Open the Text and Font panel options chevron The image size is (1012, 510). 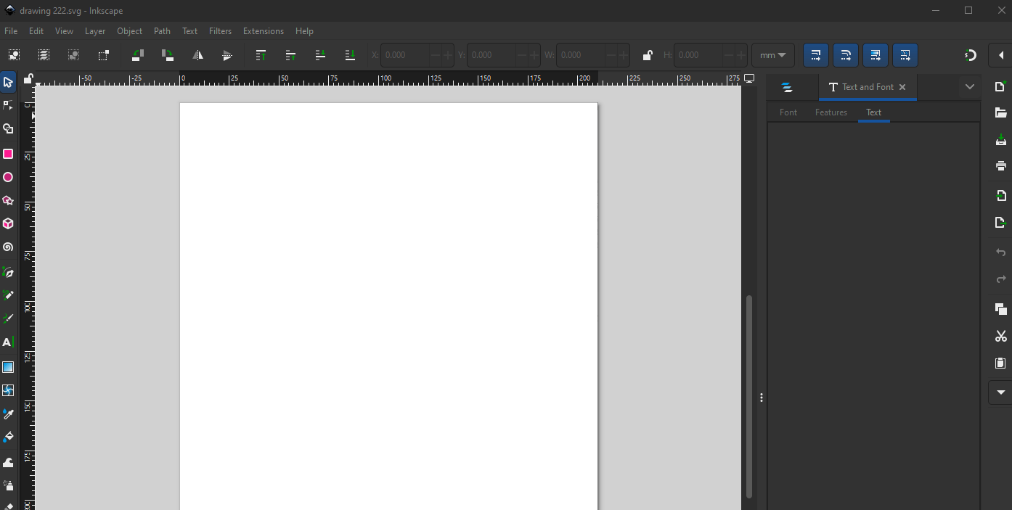tap(971, 86)
